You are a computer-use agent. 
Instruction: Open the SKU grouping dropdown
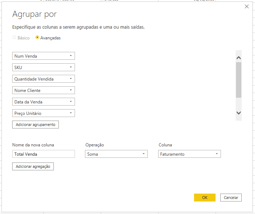43,67
